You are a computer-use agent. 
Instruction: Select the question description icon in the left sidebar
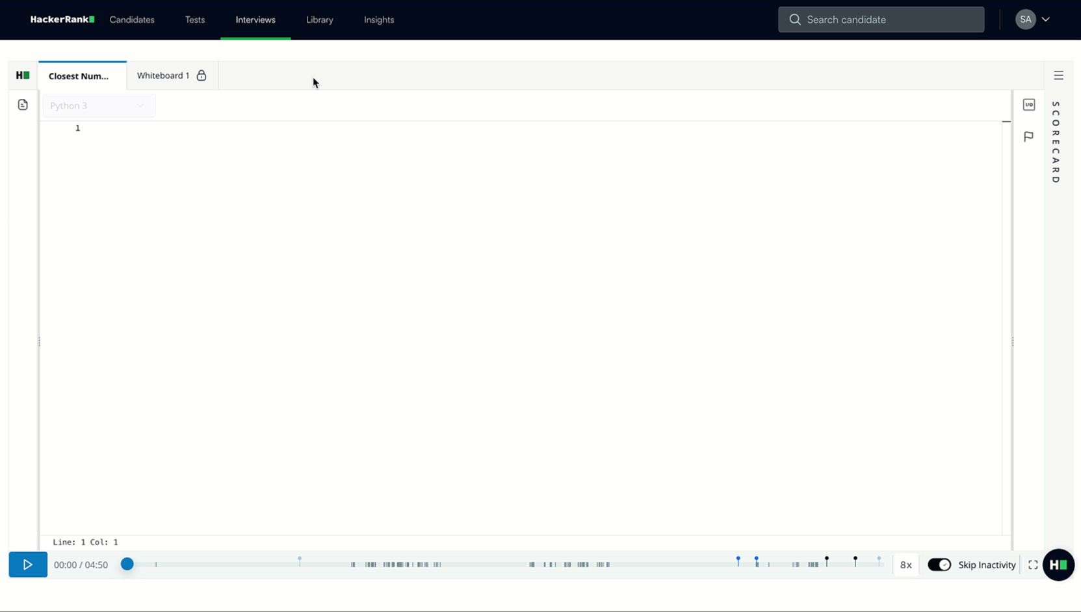tap(23, 104)
